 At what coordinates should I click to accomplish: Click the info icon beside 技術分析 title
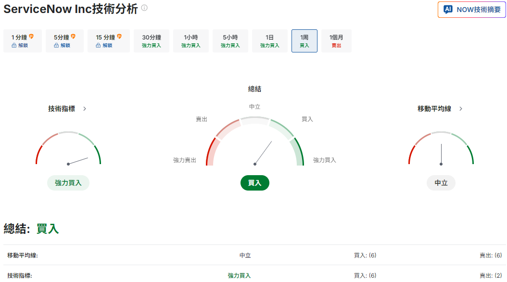coord(144,8)
